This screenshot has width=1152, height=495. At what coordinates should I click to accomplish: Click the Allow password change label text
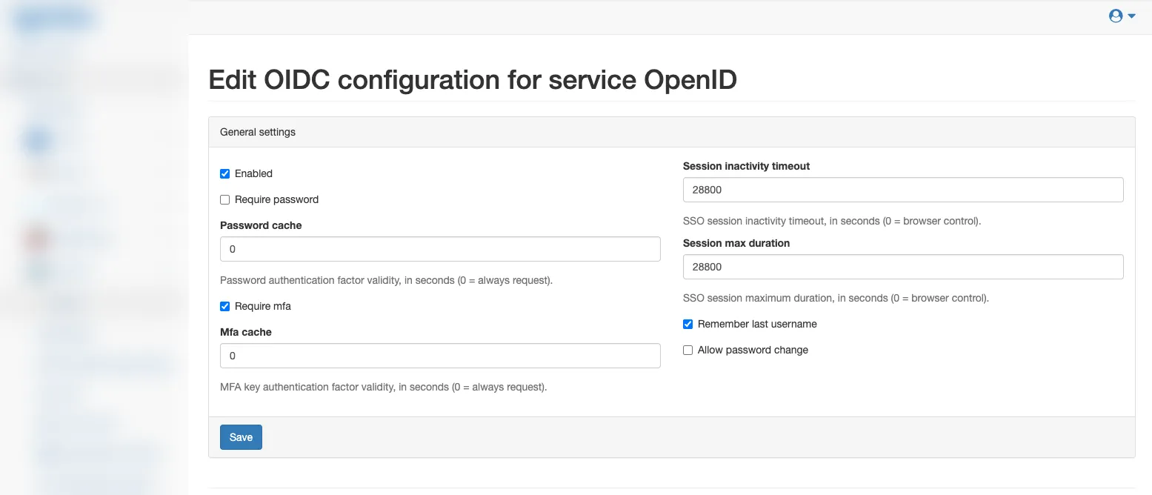point(753,350)
